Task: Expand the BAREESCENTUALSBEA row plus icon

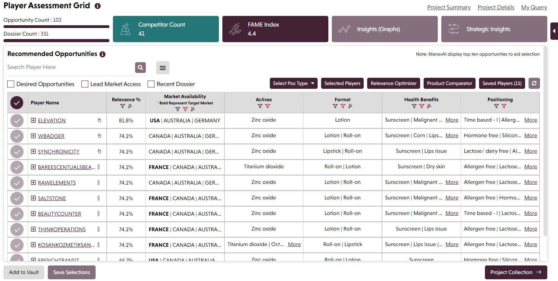Action: point(33,167)
